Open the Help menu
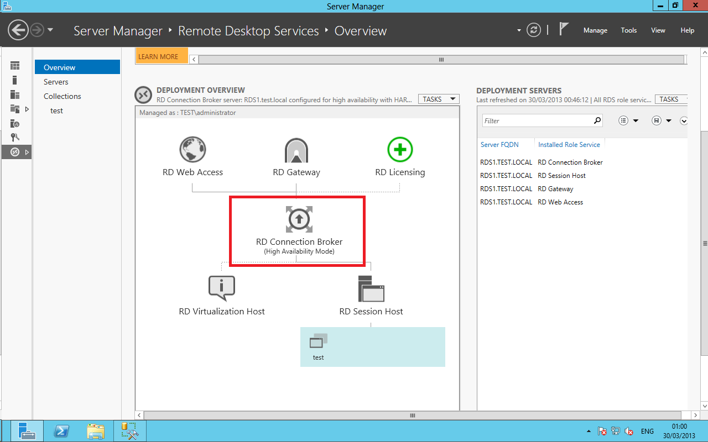This screenshot has width=708, height=442. tap(688, 30)
